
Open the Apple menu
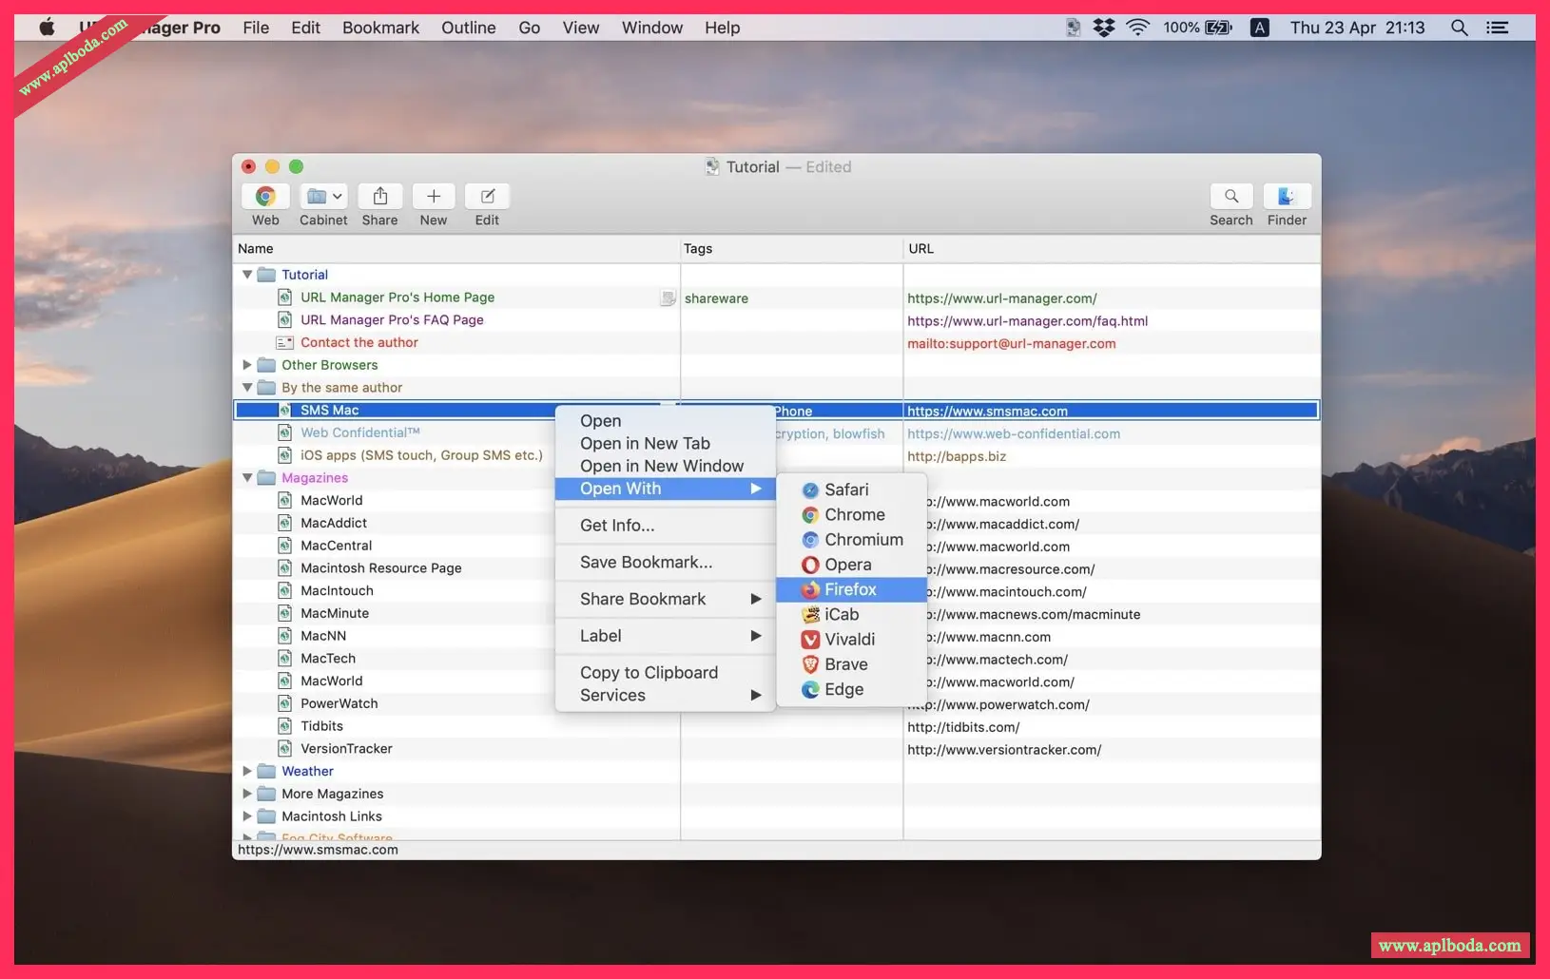coord(47,27)
